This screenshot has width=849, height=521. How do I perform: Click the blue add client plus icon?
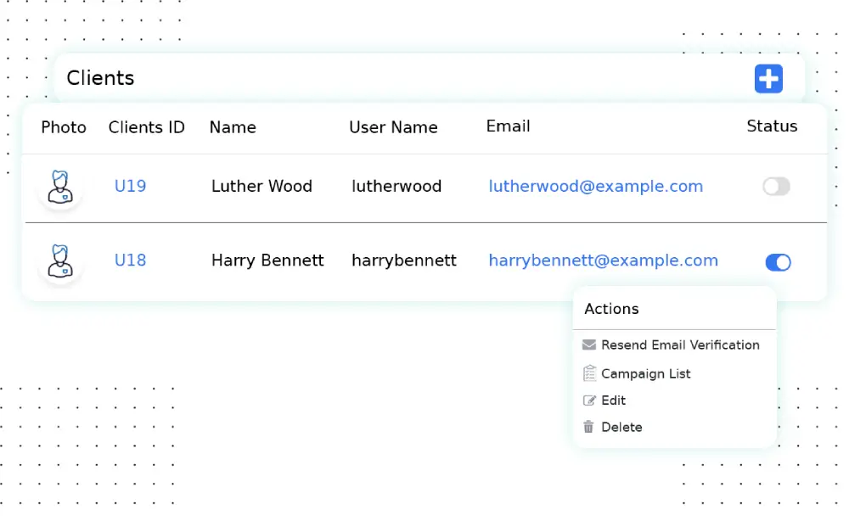[768, 78]
